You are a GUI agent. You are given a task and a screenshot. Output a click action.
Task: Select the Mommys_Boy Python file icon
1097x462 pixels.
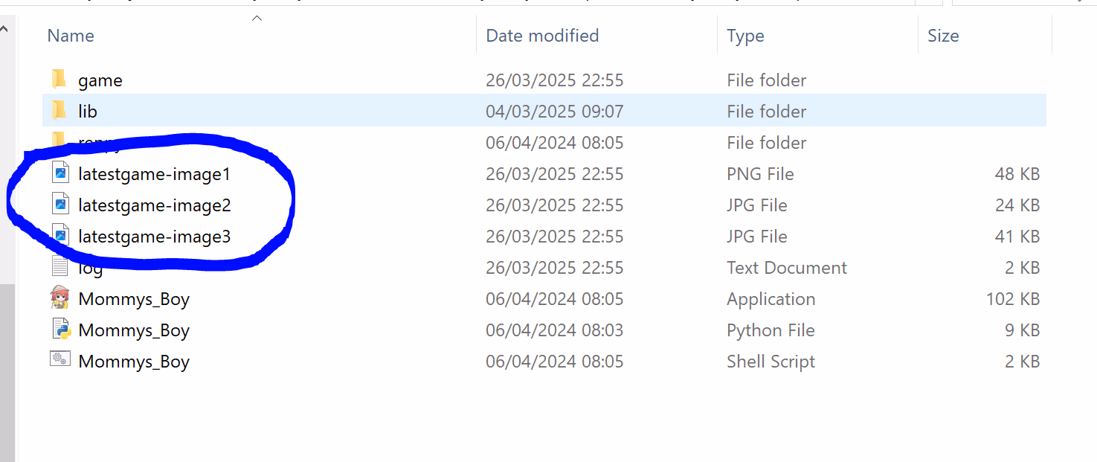pos(60,330)
